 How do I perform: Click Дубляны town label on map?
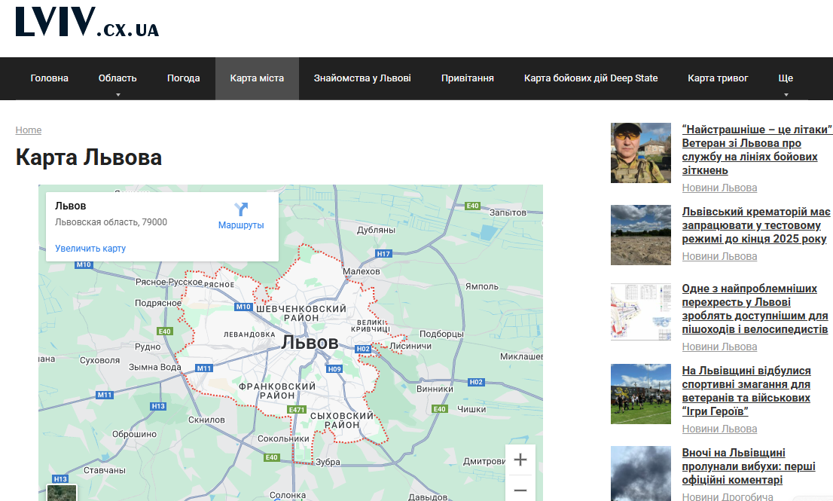[x=376, y=230]
